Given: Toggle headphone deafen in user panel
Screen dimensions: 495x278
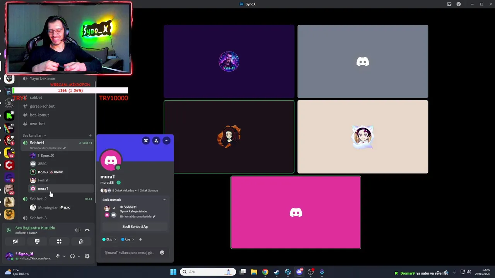Looking at the screenshot, I should click(x=72, y=256).
